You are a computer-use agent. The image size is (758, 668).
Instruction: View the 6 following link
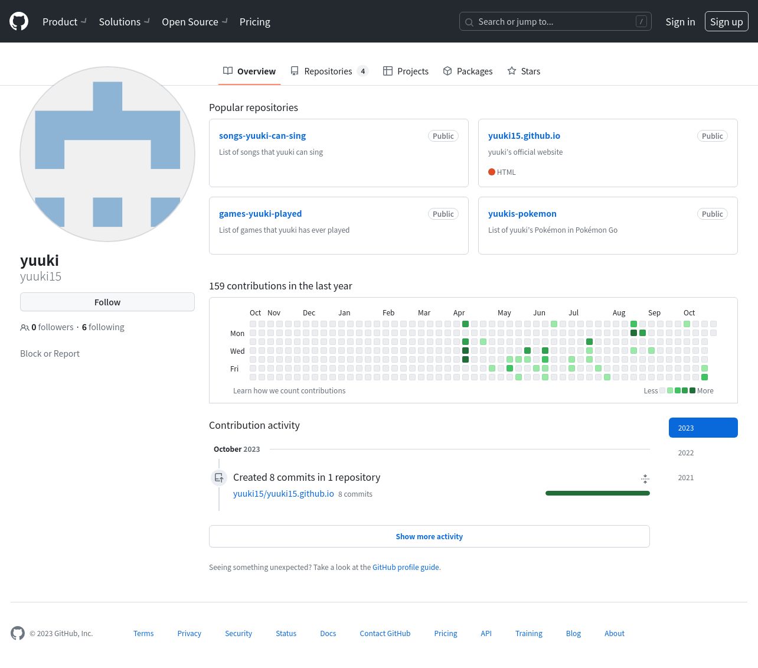tap(103, 327)
